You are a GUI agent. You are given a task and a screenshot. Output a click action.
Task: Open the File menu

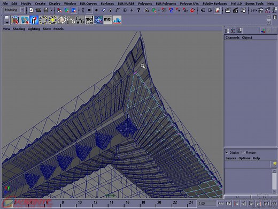click(5, 3)
